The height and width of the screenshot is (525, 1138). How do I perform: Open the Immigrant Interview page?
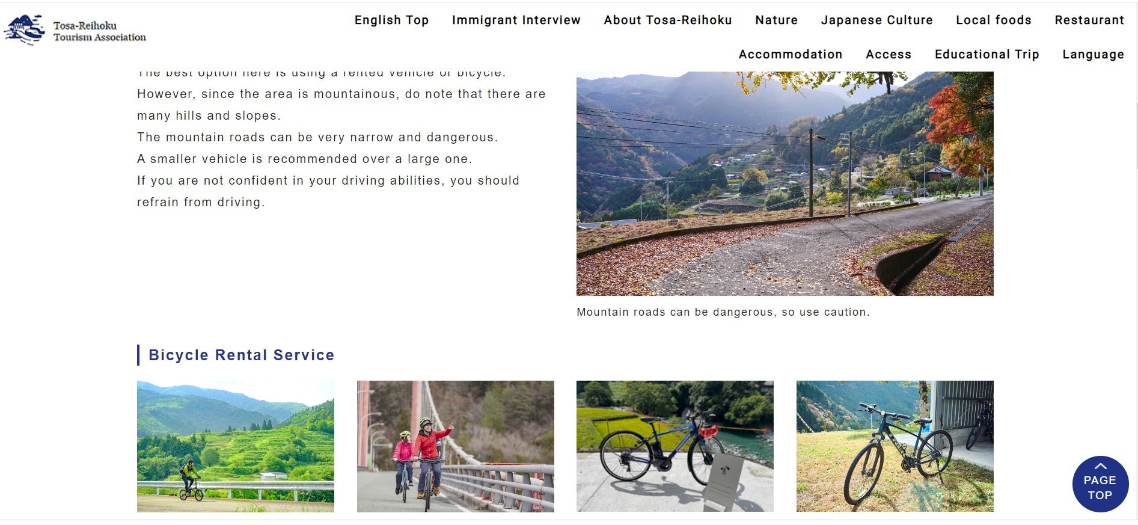(x=516, y=20)
